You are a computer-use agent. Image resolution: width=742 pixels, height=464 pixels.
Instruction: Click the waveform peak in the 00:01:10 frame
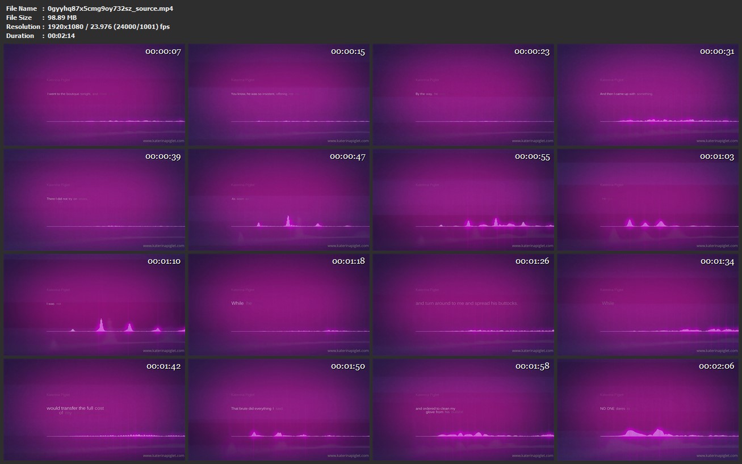(x=101, y=325)
